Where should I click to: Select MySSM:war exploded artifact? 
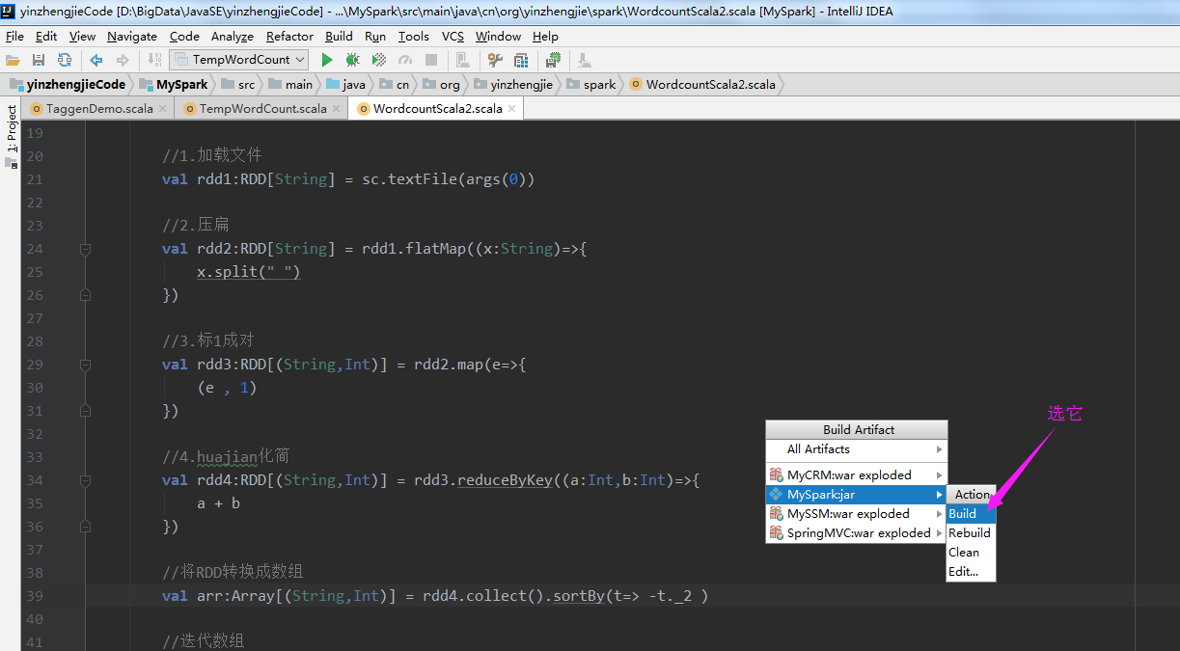coord(856,514)
